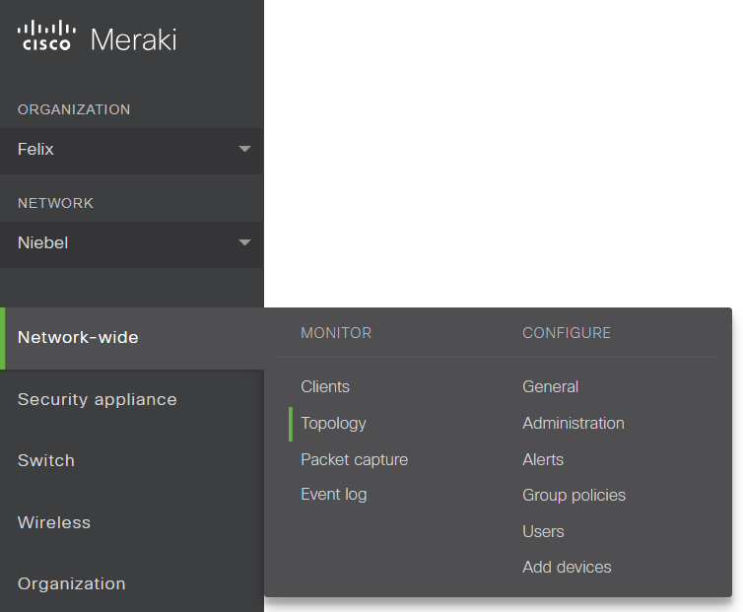The image size is (743, 612).
Task: Open the Alerts configuration page
Action: click(543, 459)
